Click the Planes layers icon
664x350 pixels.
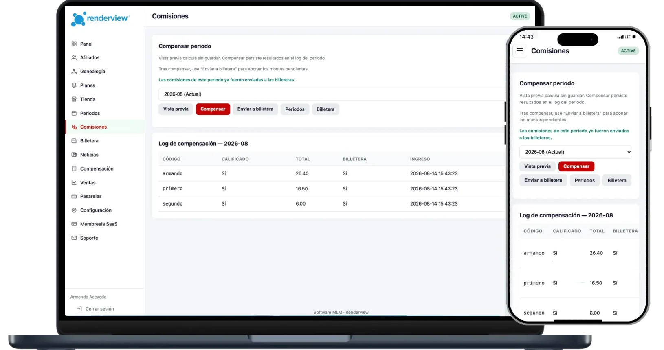click(74, 85)
